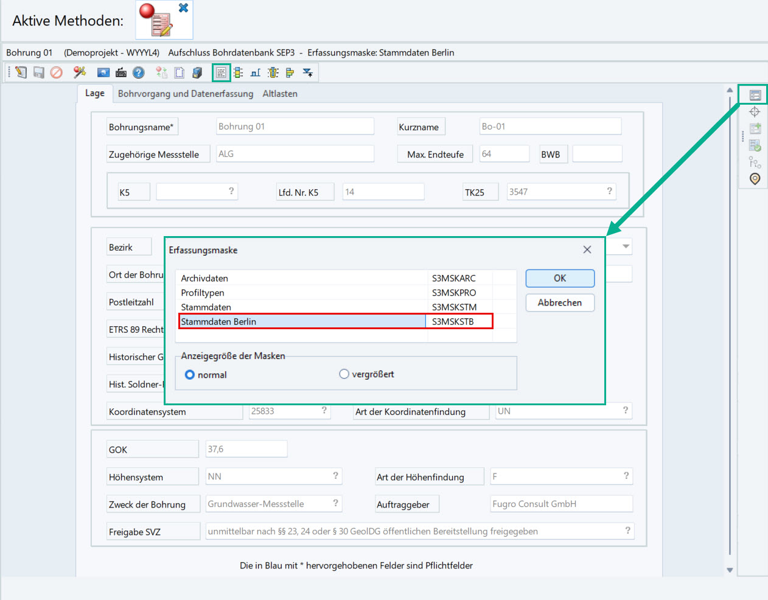Open the keyboard icon in the toolbar

click(x=121, y=72)
